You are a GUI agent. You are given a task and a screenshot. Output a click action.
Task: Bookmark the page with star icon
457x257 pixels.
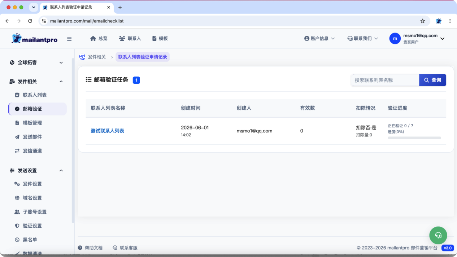(x=423, y=21)
